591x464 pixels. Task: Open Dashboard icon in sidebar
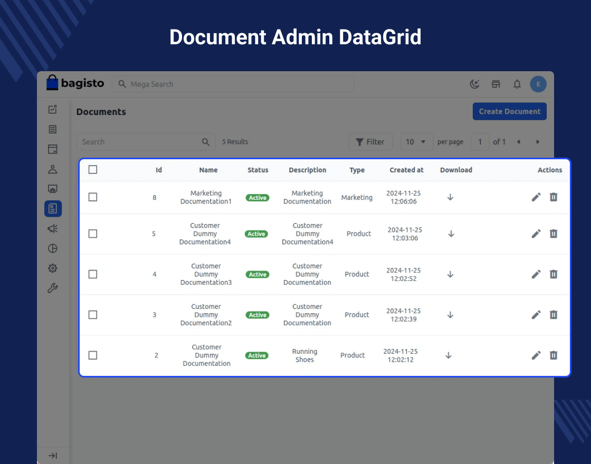[53, 109]
